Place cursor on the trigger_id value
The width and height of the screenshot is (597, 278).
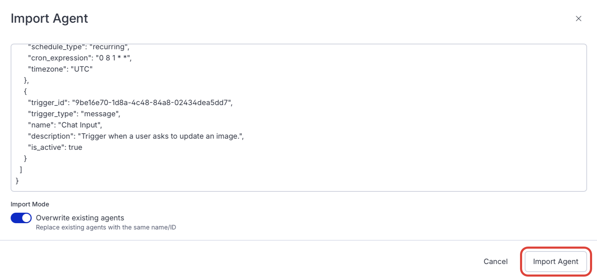152,103
